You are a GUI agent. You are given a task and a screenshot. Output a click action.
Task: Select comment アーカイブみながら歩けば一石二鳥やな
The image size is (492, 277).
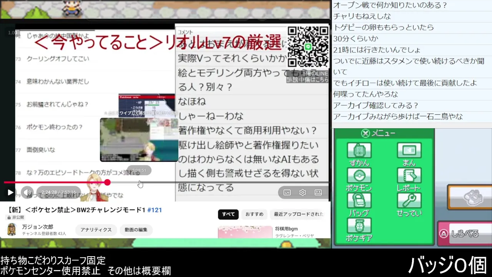click(398, 117)
